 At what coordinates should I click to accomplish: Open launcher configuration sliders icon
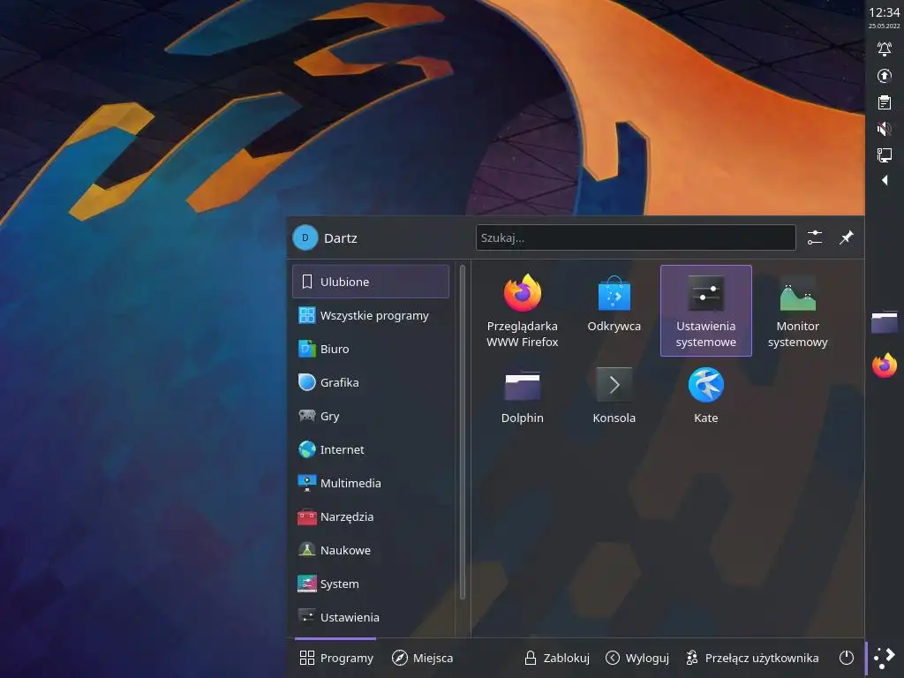(815, 237)
